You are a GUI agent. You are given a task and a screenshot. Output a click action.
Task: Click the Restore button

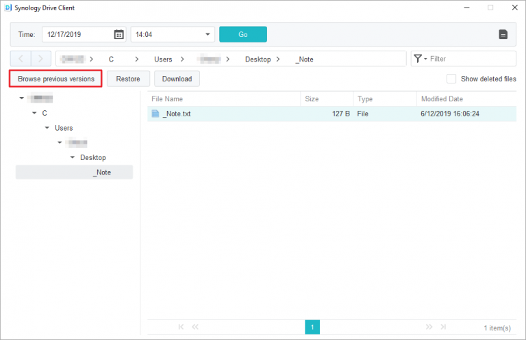128,79
